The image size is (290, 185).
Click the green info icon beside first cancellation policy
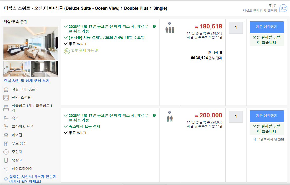point(154,26)
